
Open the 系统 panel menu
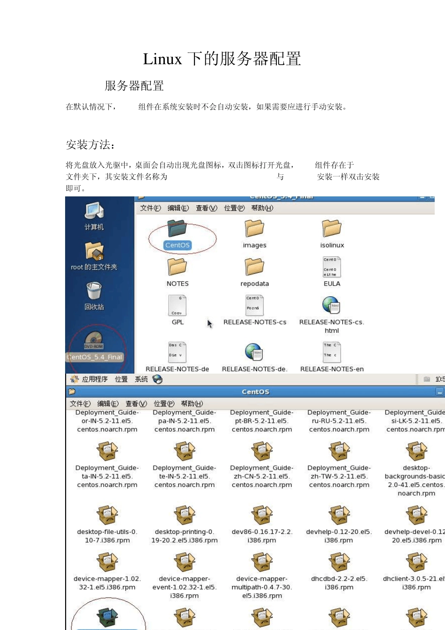tap(141, 379)
